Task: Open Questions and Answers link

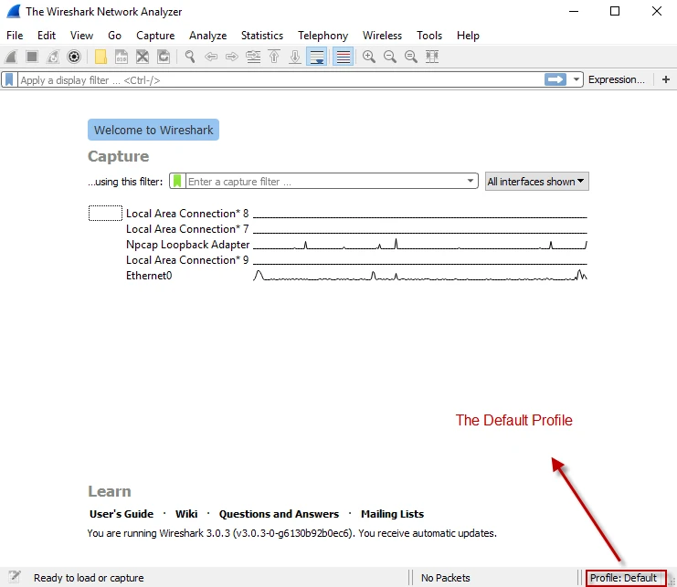Action: coord(279,514)
